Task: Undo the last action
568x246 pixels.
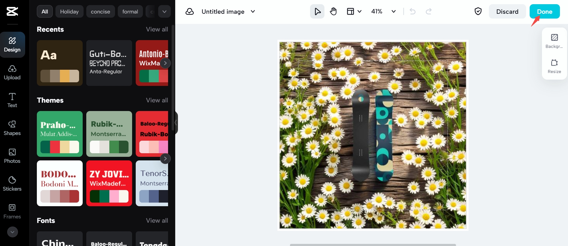Action: (413, 12)
